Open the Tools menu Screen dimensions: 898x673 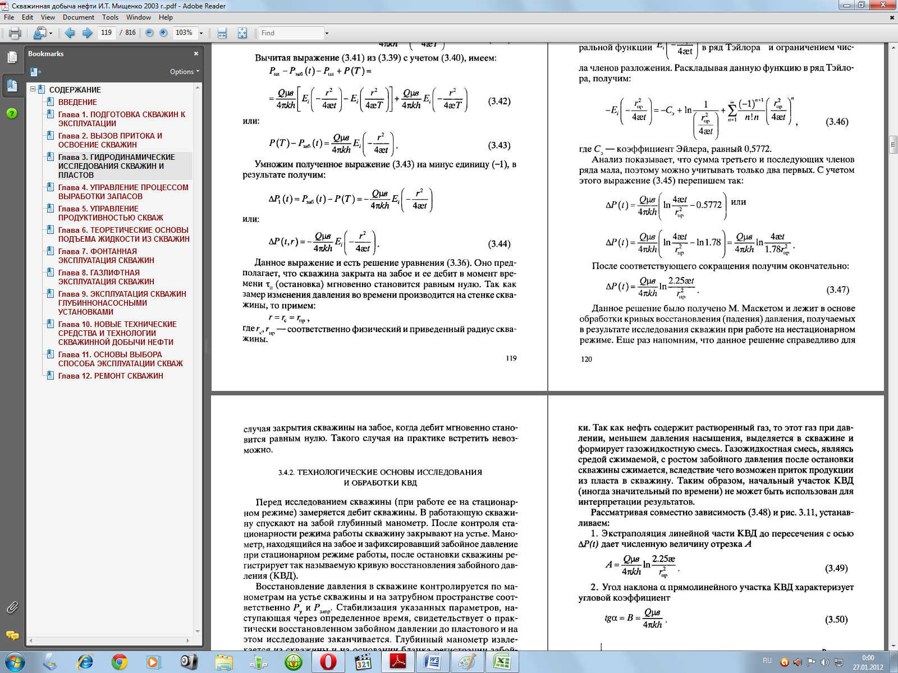click(110, 17)
